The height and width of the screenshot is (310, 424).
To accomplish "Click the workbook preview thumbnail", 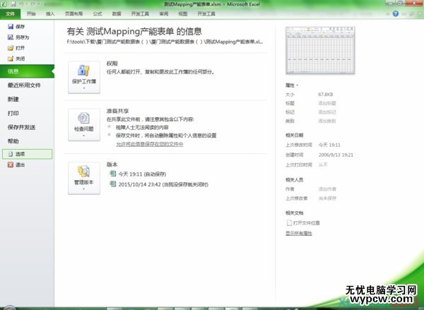I will tap(320, 50).
